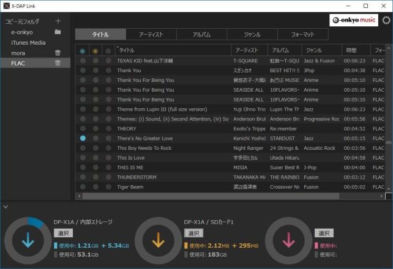Click the blue download arrow for internal storage

pyautogui.click(x=28, y=241)
